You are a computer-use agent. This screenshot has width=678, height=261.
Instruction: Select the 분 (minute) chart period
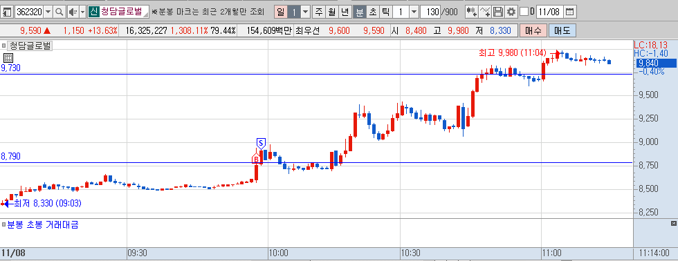[x=359, y=12]
